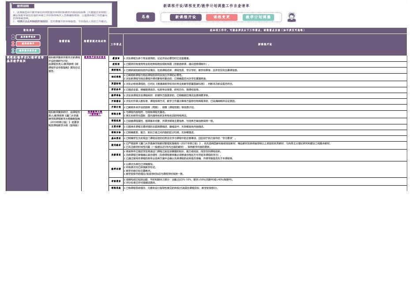Click the white person icon beside 基层教学组织
The height and width of the screenshot is (292, 413).
[x=13, y=37]
